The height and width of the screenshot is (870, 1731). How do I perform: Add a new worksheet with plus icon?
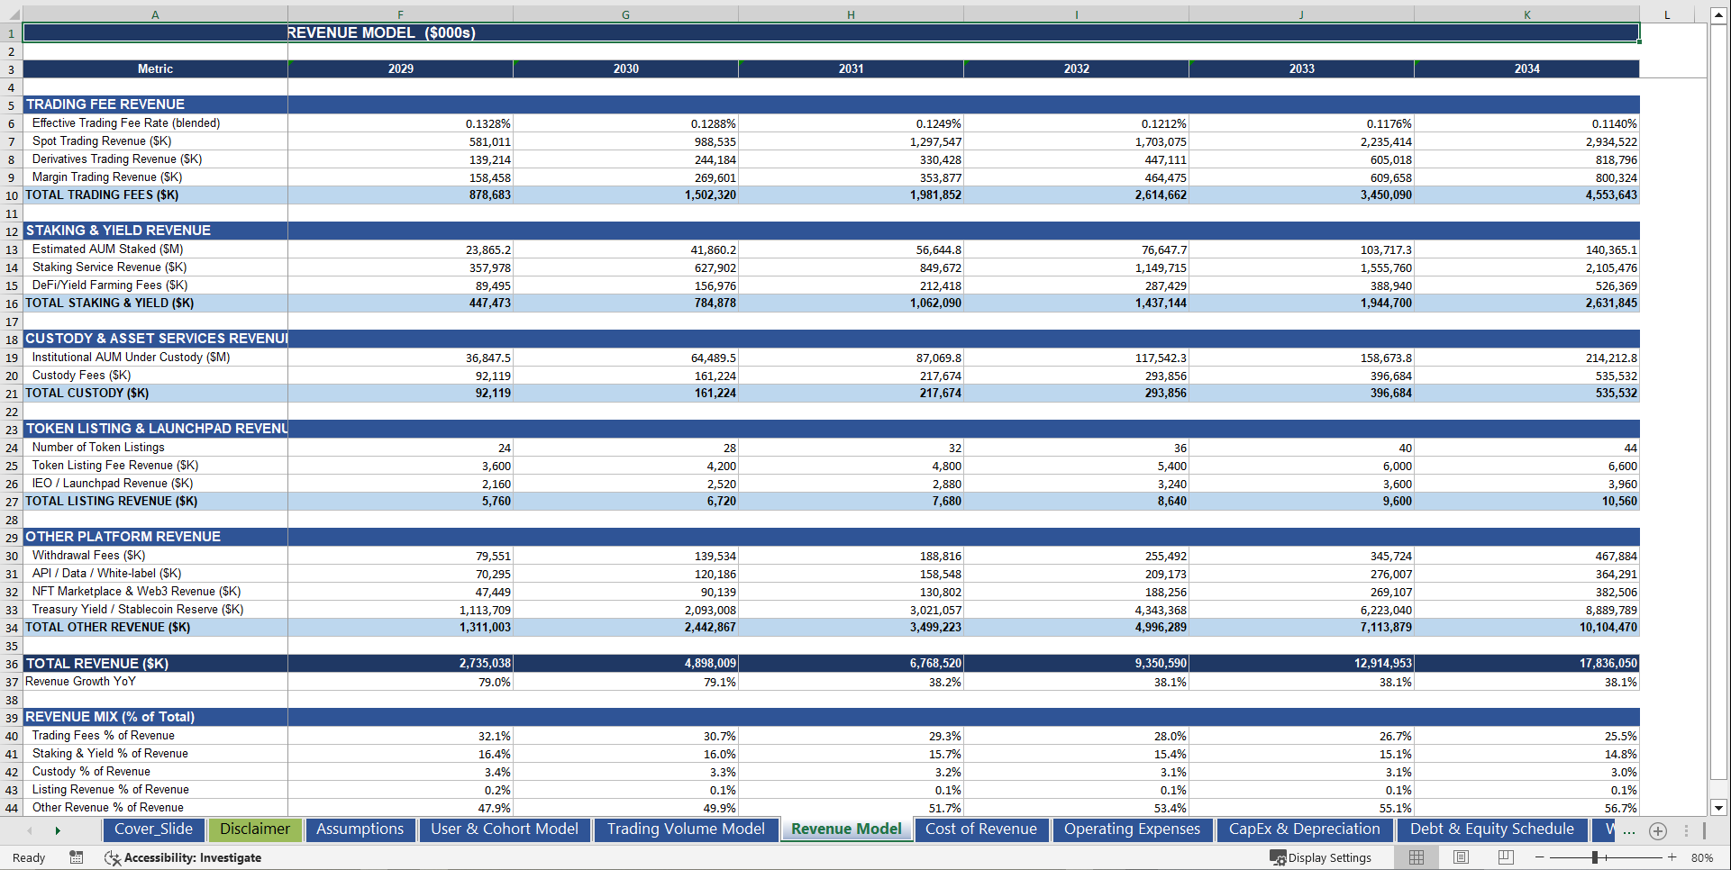coord(1658,831)
